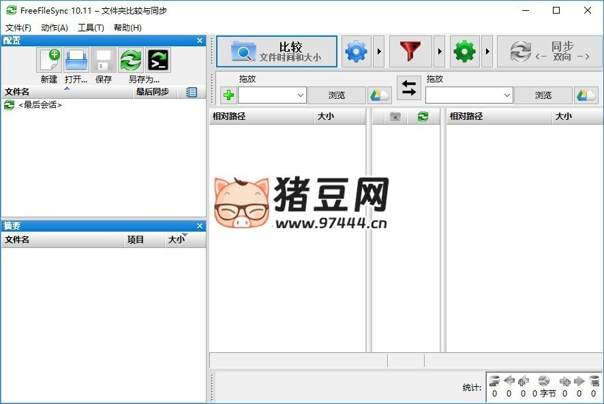Image resolution: width=604 pixels, height=404 pixels.
Task: Select the <最后会话> configuration entry
Action: tap(40, 105)
